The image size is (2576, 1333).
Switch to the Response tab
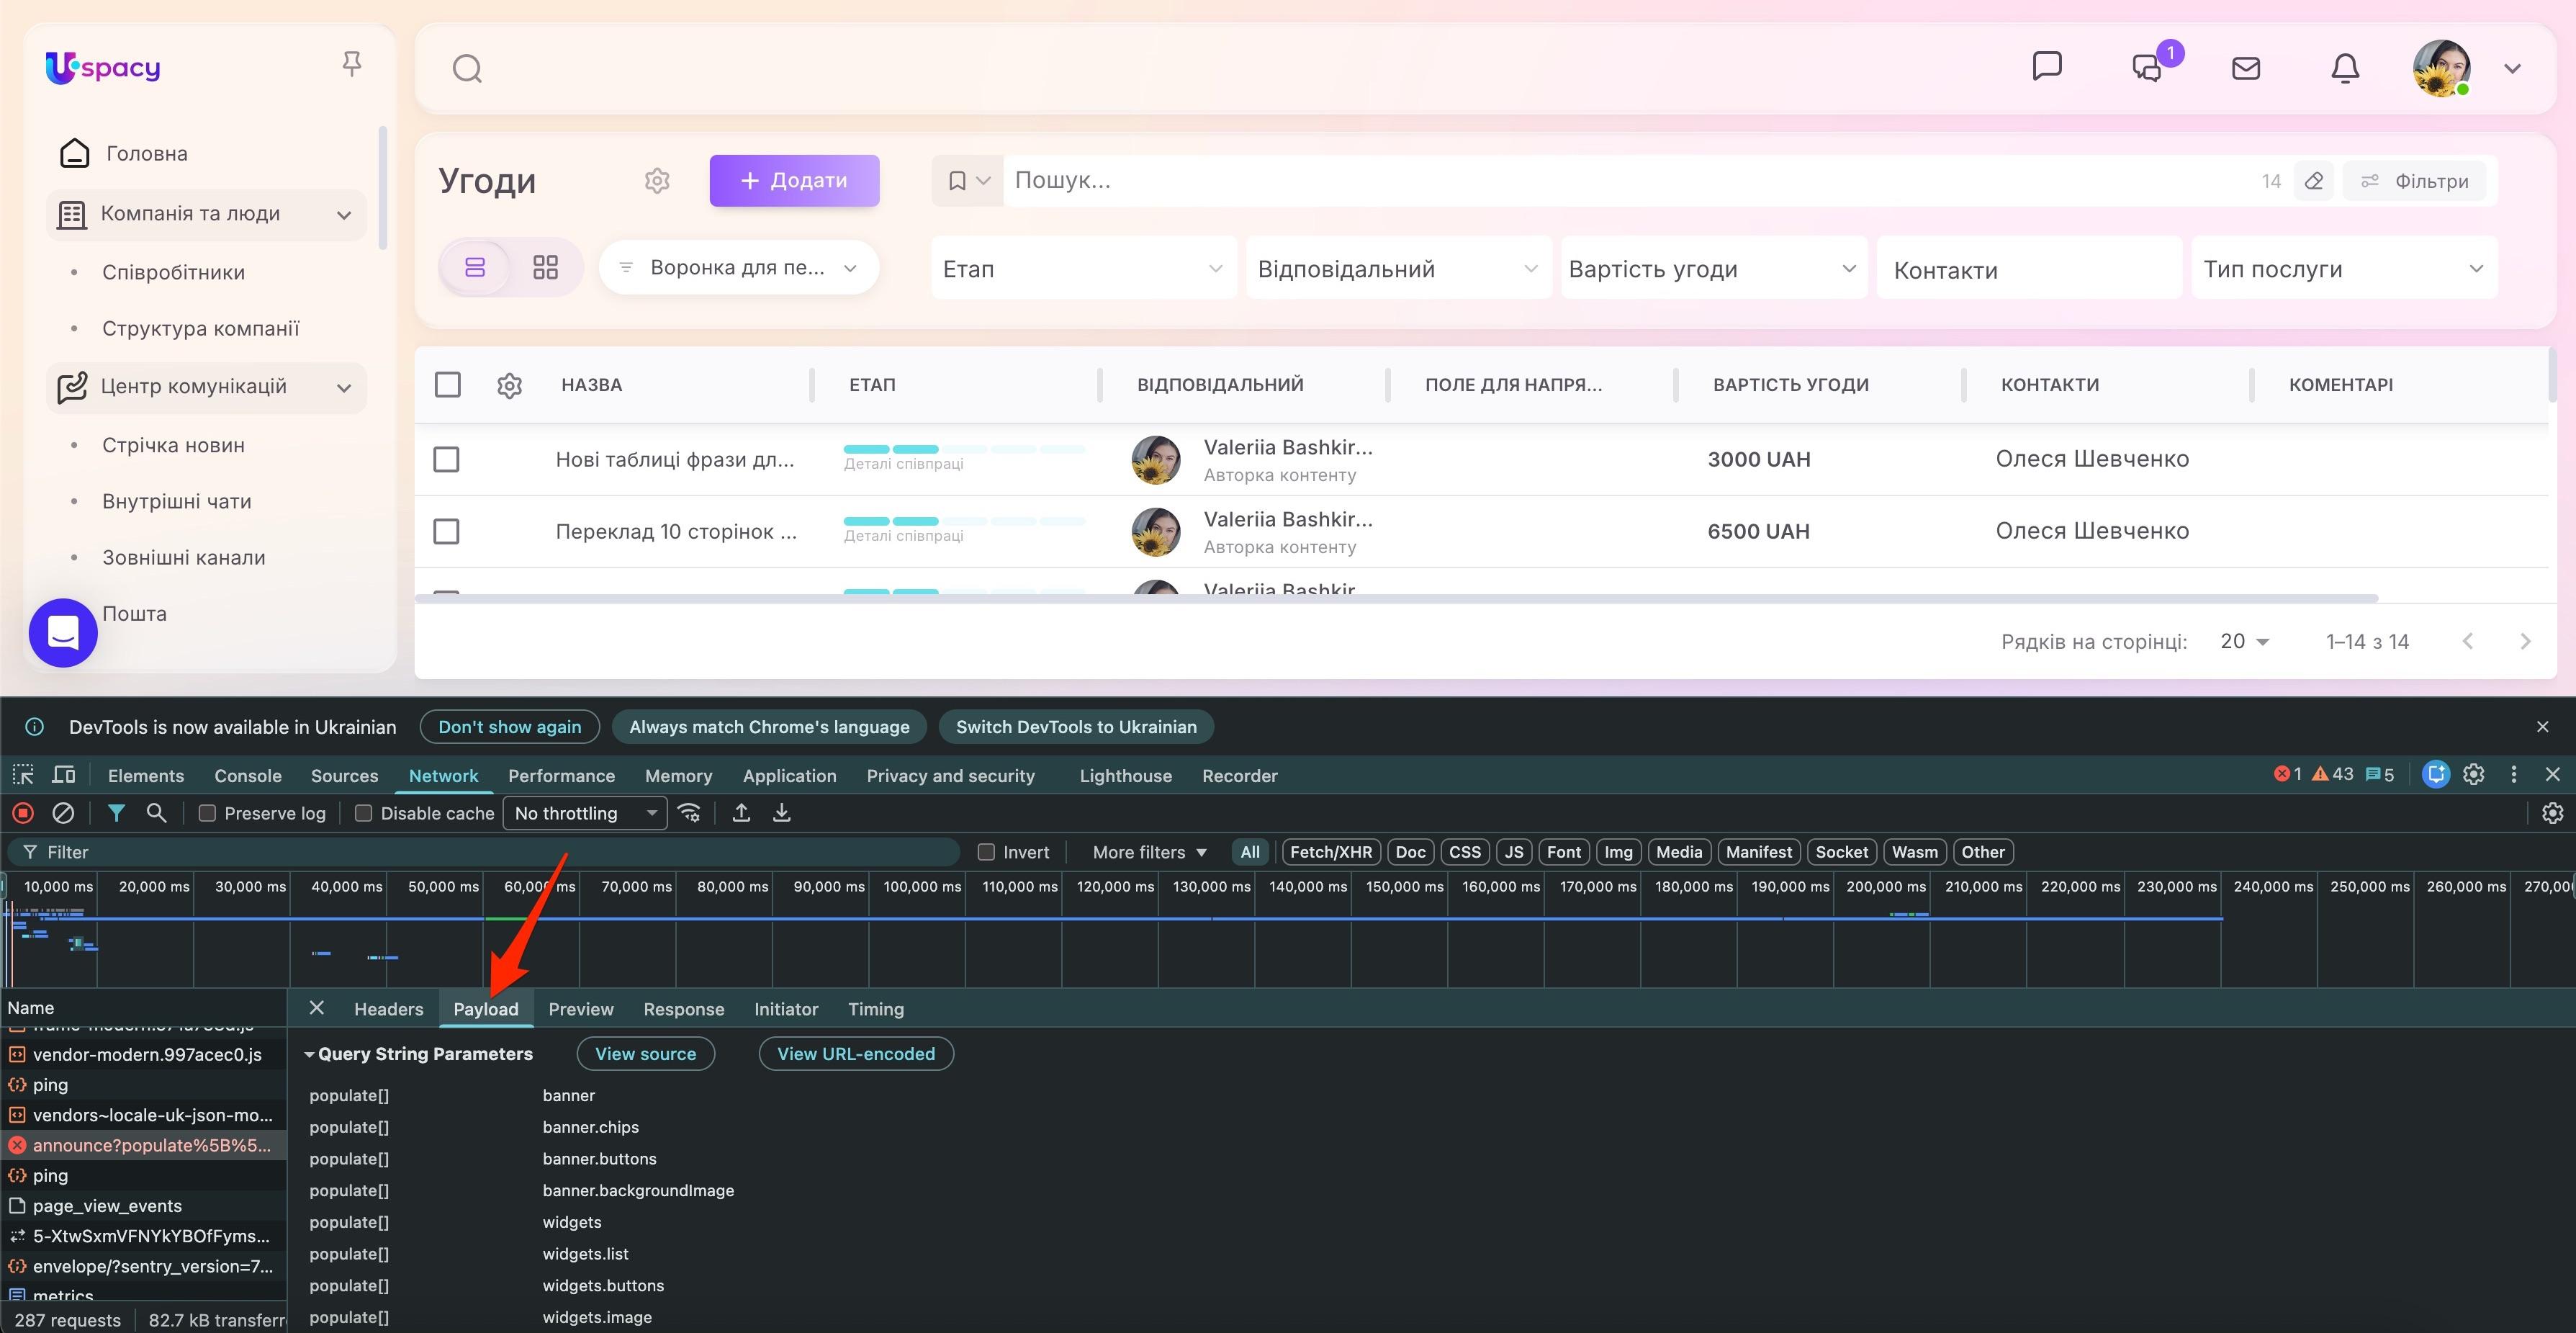tap(683, 1009)
